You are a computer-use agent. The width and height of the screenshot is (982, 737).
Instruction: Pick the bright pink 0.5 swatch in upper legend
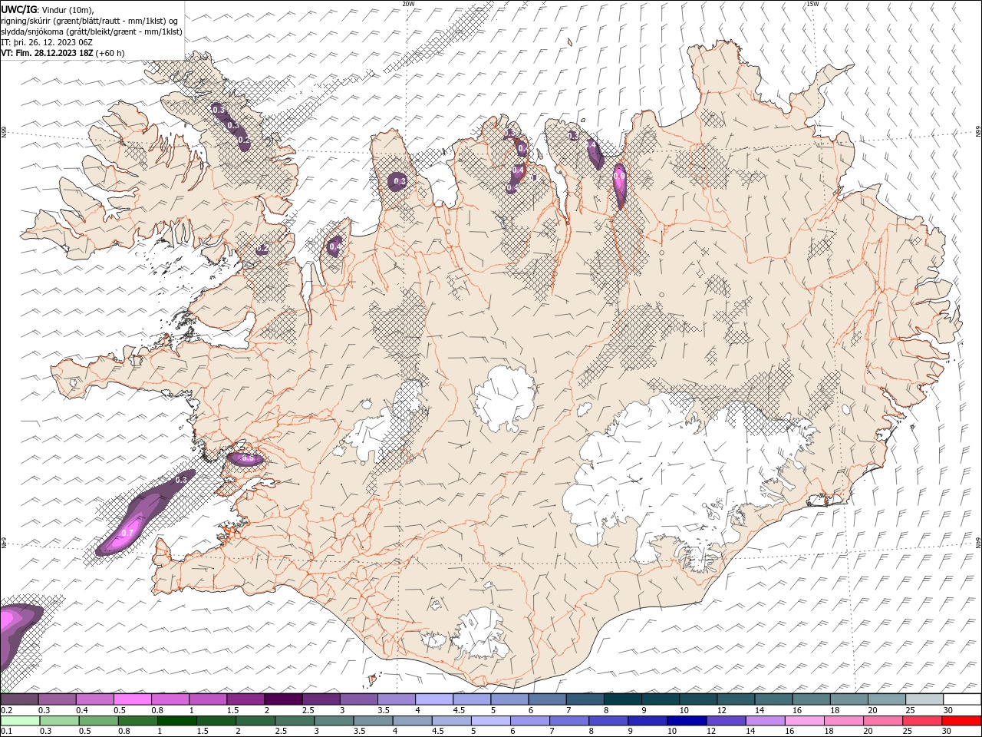click(133, 699)
